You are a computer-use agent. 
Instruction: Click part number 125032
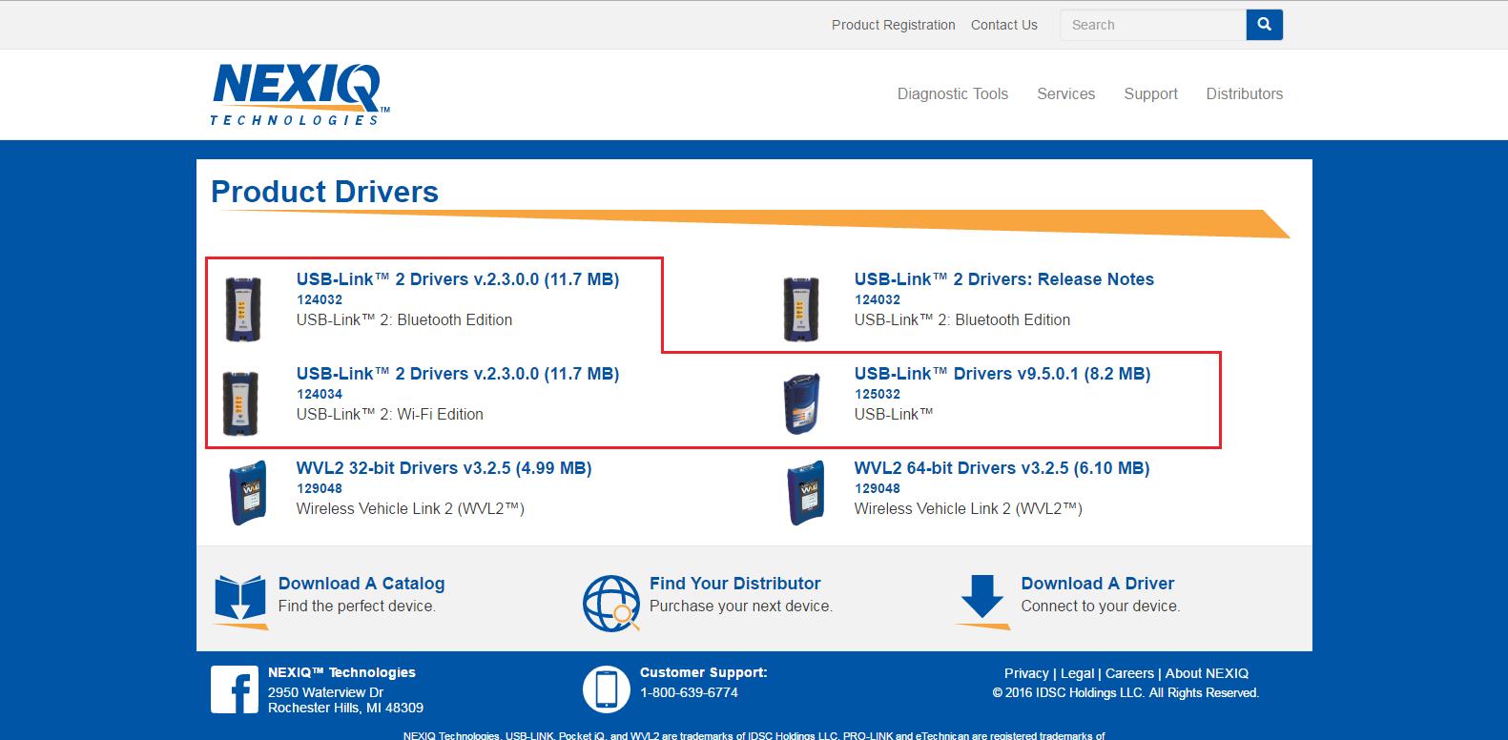coord(878,394)
